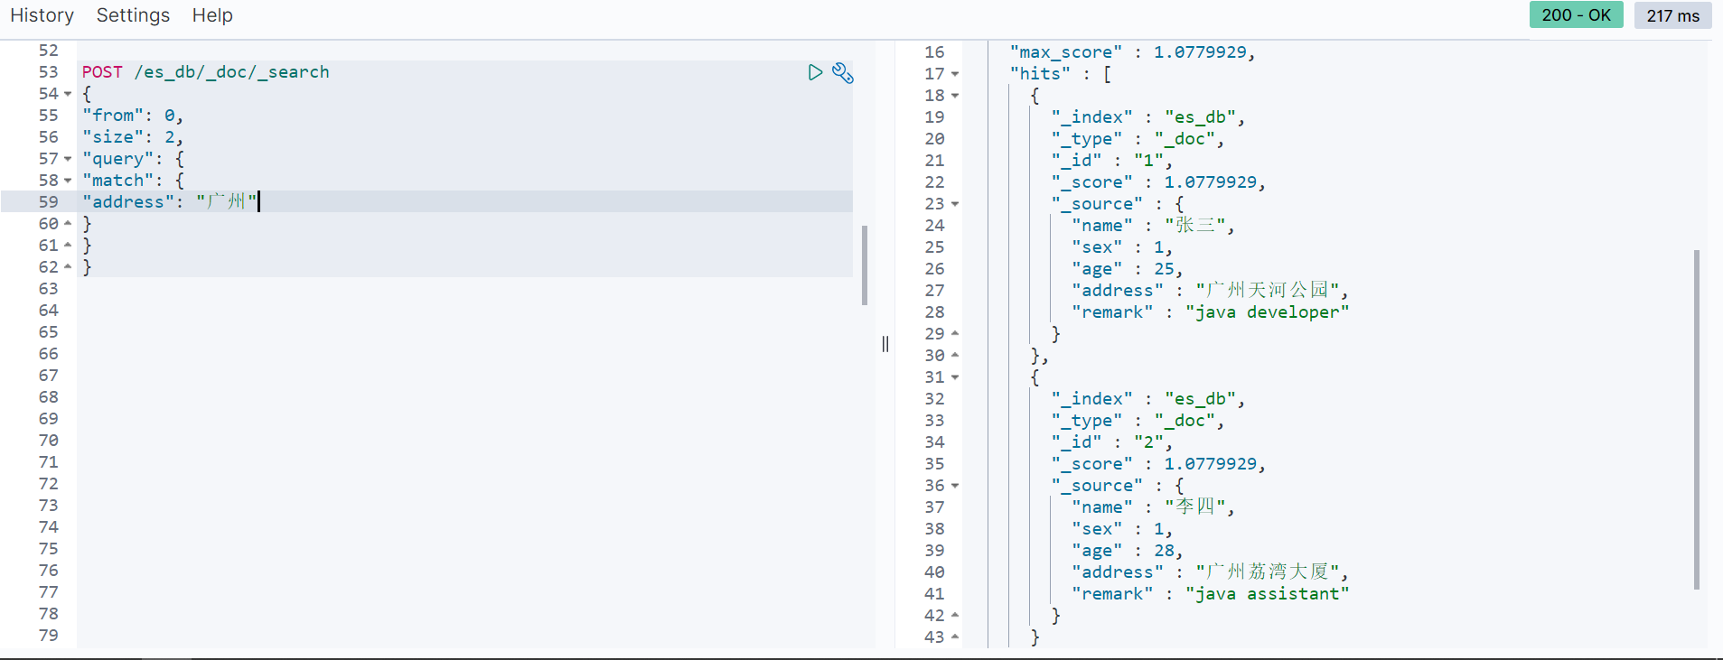This screenshot has height=660, width=1723.
Task: Toggle the fold arrow at output line 29
Action: pyautogui.click(x=955, y=333)
